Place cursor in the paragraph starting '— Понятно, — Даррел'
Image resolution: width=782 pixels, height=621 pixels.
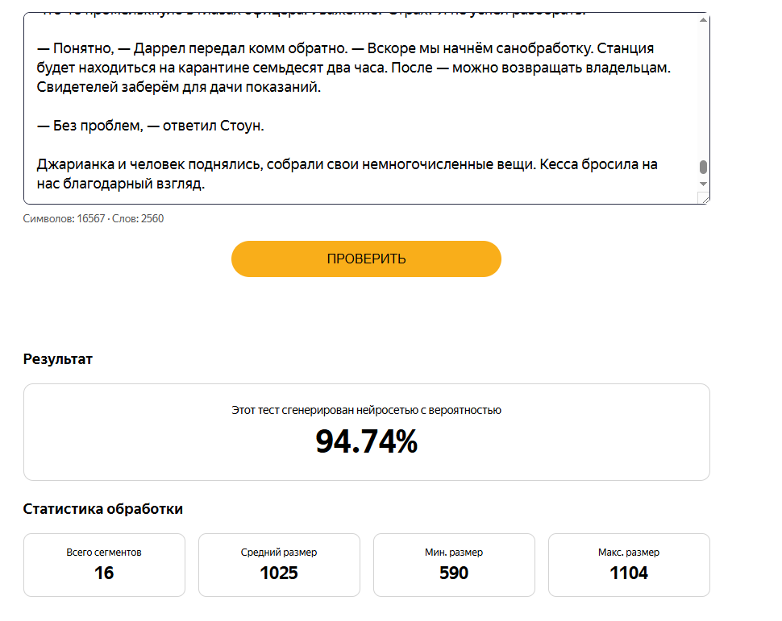click(x=354, y=68)
